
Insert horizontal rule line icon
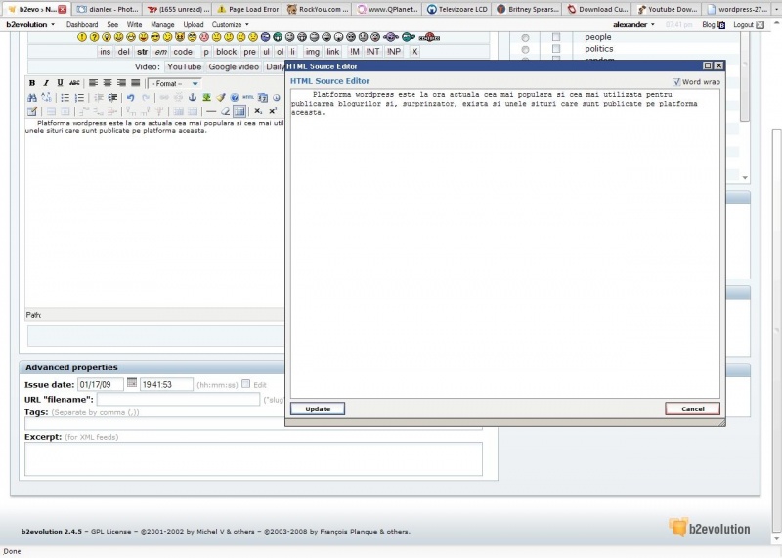coord(211,111)
